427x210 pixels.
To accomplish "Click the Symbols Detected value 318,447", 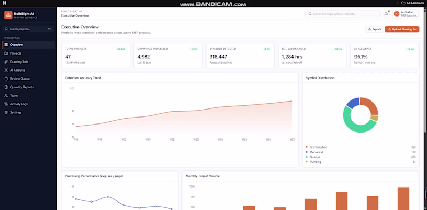I will point(219,57).
